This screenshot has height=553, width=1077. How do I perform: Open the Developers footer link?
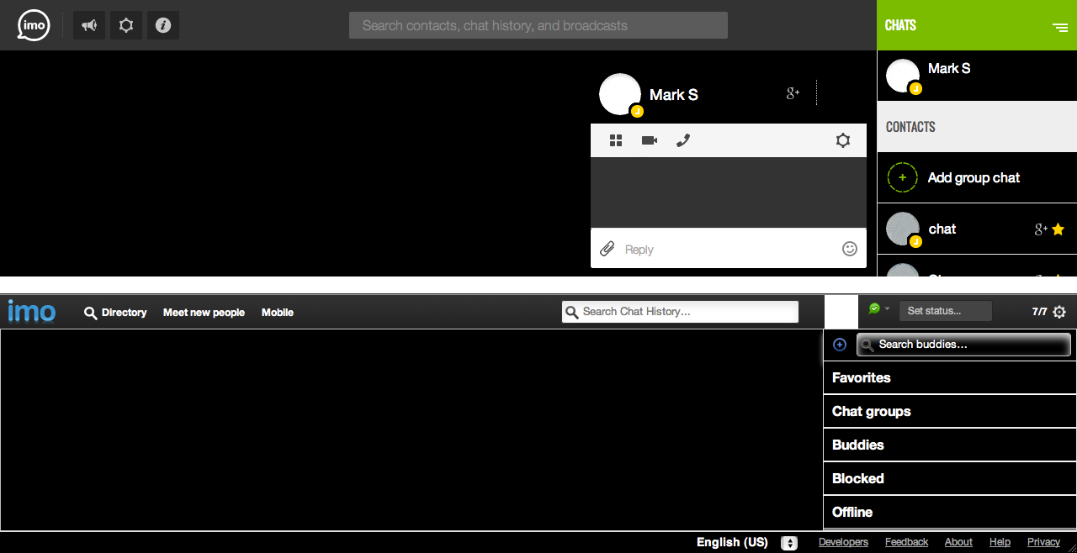843,542
